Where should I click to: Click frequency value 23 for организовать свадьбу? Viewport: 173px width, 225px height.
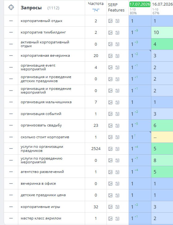[96, 126]
